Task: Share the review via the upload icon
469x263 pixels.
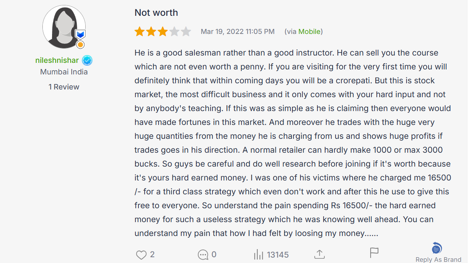Action: (319, 255)
